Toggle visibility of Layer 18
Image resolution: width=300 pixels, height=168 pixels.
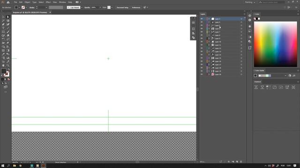(202, 68)
